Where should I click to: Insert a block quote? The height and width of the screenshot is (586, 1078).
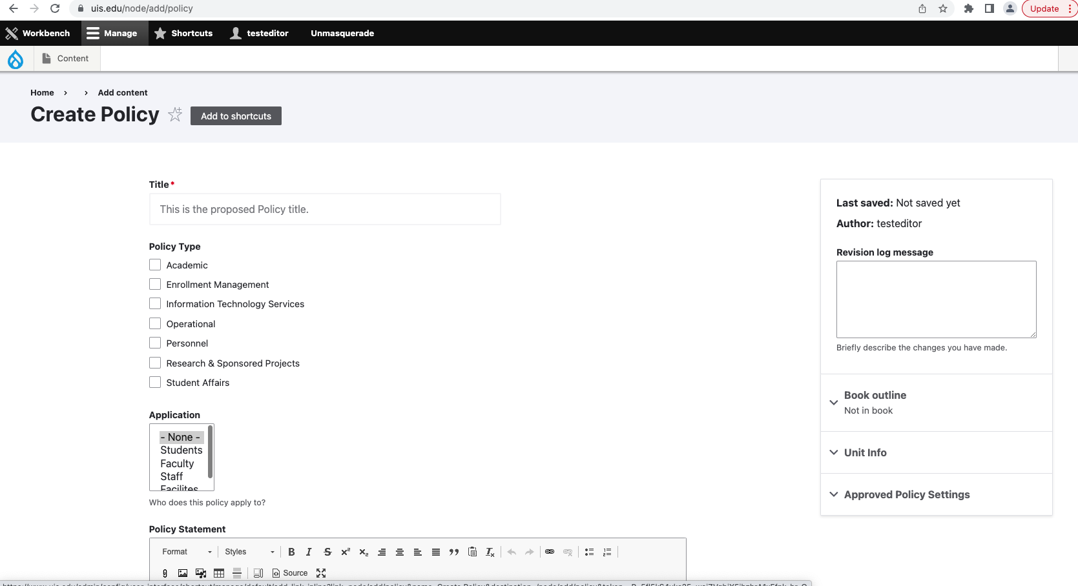tap(454, 552)
